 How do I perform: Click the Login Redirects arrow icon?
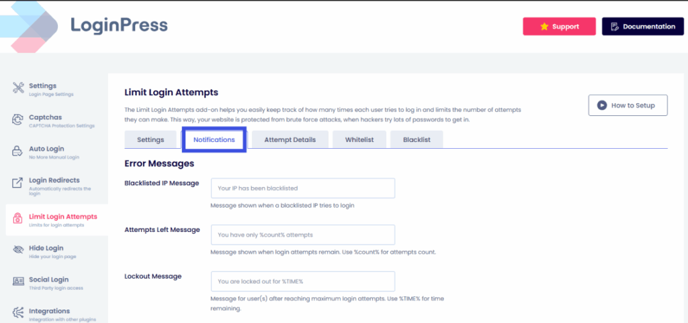18,184
